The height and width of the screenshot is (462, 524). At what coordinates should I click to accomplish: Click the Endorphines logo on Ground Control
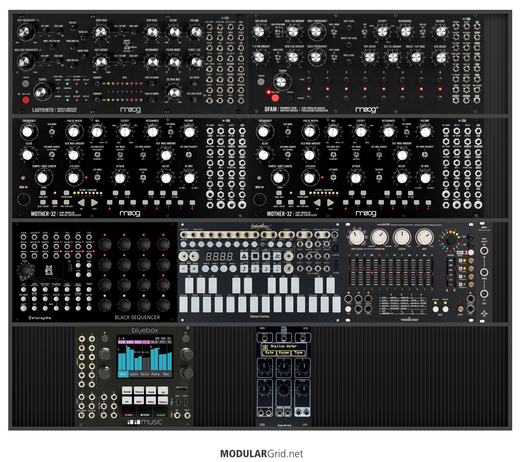pos(261,226)
